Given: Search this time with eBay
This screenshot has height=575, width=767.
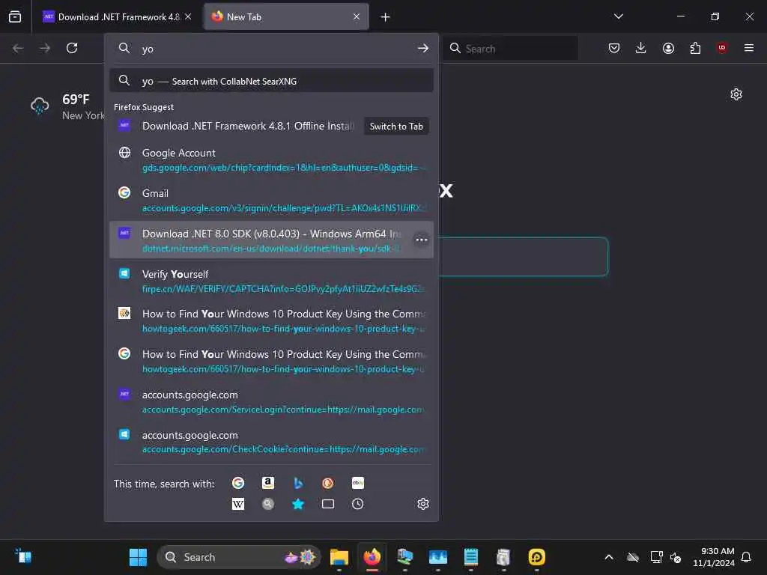Looking at the screenshot, I should pyautogui.click(x=357, y=483).
